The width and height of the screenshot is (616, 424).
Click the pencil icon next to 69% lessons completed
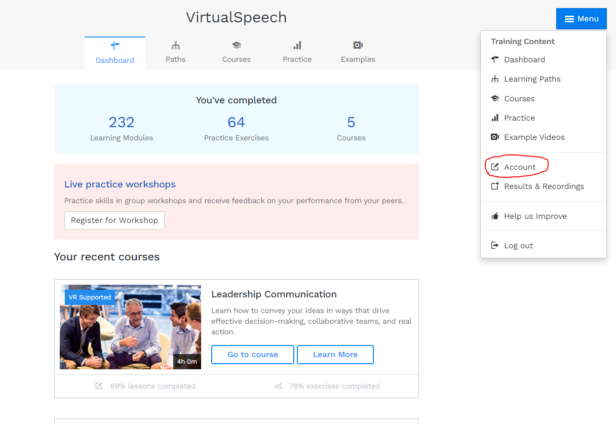[99, 386]
